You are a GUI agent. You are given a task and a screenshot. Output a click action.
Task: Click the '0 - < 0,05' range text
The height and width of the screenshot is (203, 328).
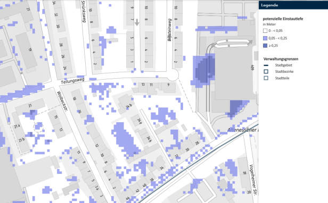(275, 31)
